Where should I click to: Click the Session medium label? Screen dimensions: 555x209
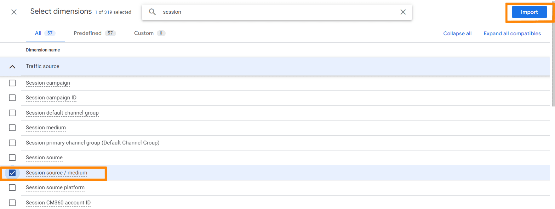pyautogui.click(x=46, y=128)
